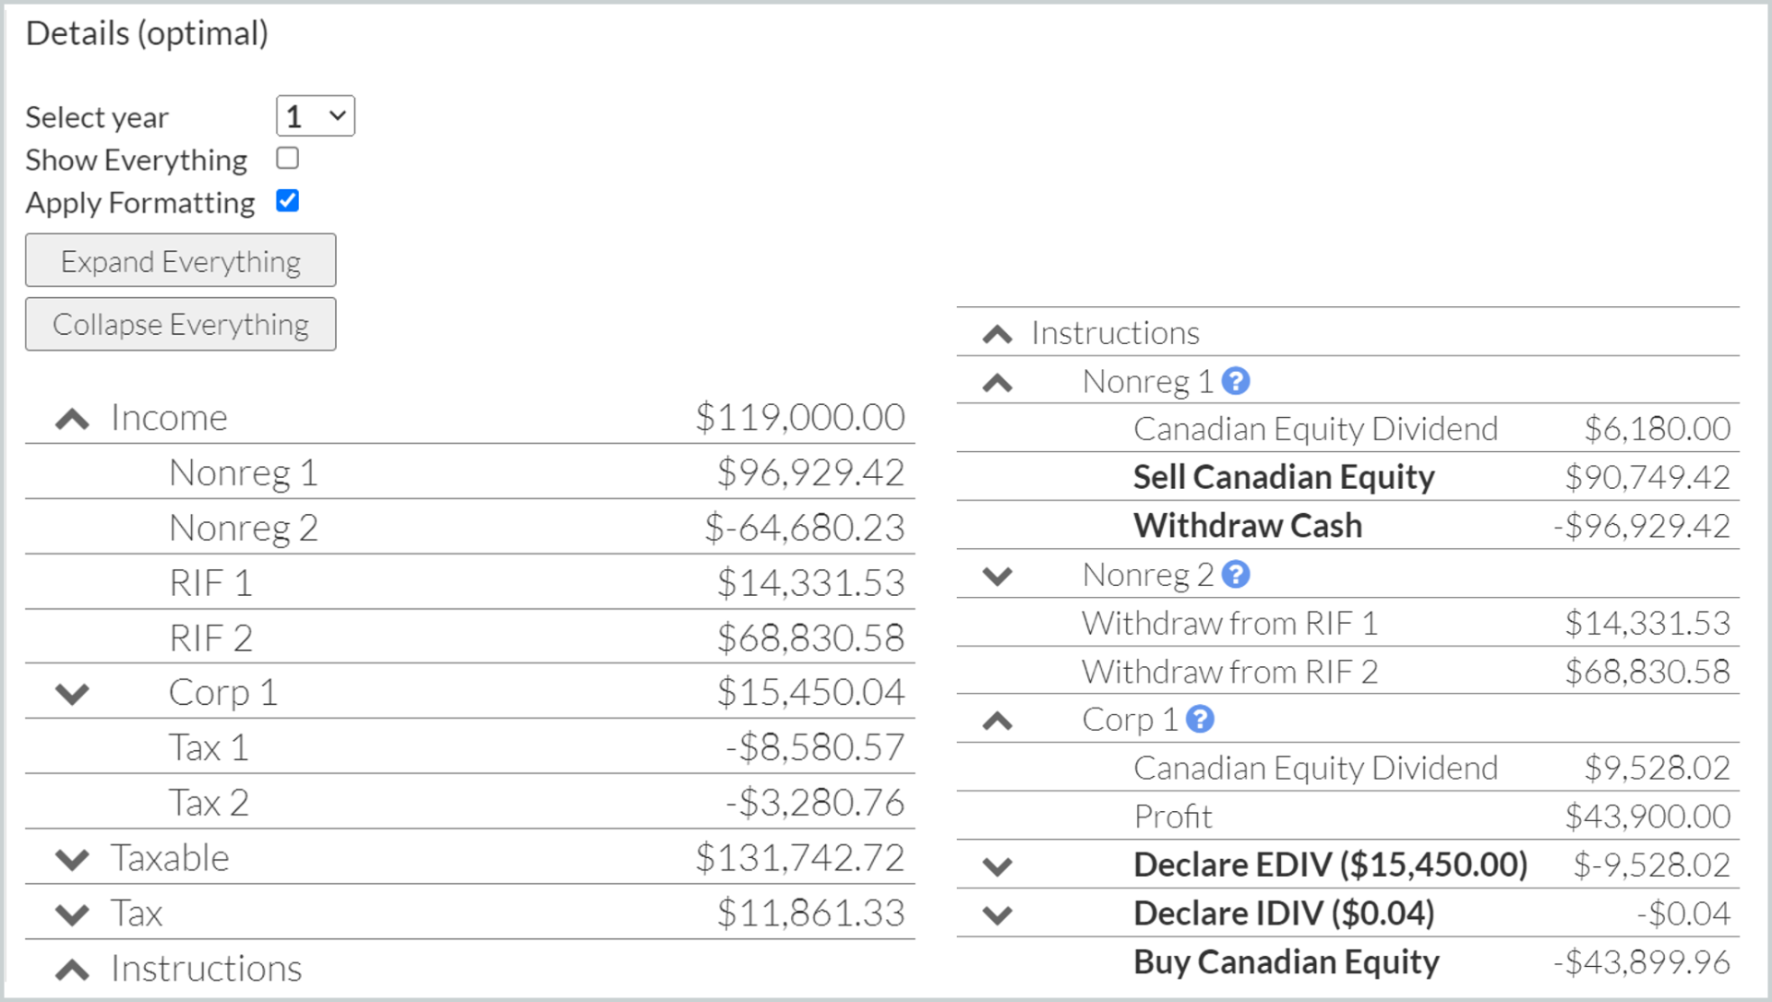Expand the Tax section
1772x1002 pixels.
click(x=70, y=913)
